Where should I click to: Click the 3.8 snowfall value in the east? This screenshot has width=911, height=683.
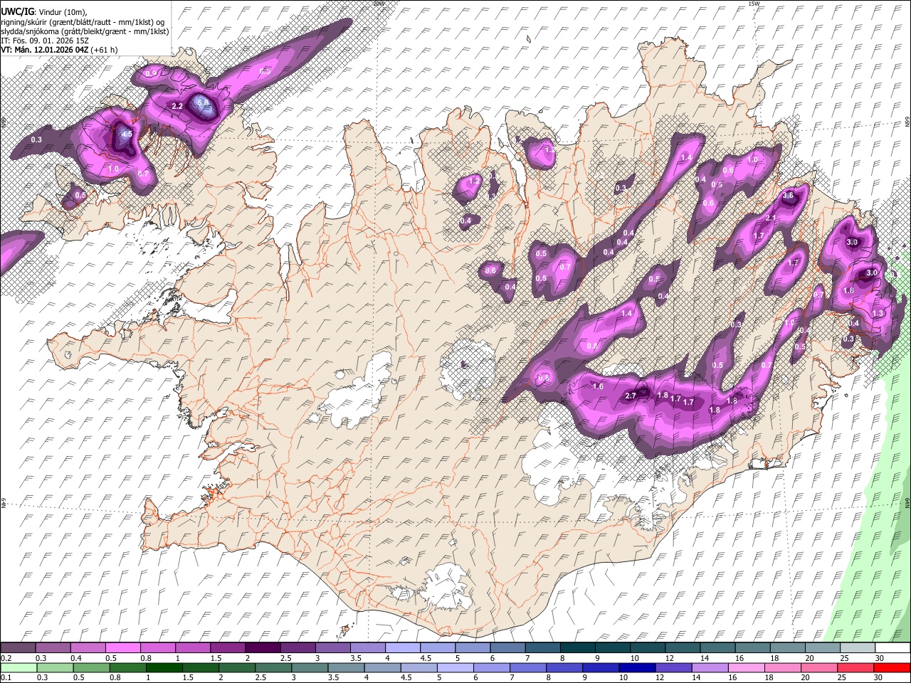[x=788, y=195]
